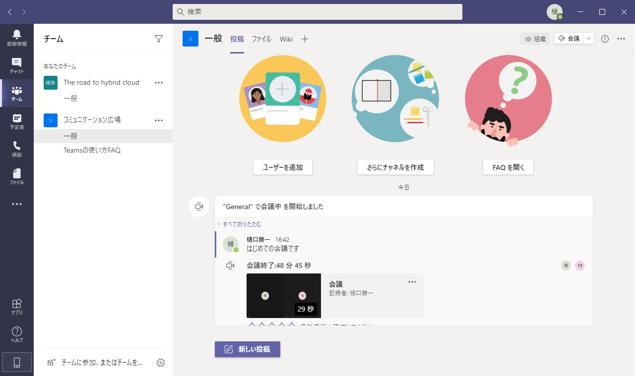The height and width of the screenshot is (376, 635).
Task: Toggle the 組織 org-wide visibility badge
Action: click(535, 39)
